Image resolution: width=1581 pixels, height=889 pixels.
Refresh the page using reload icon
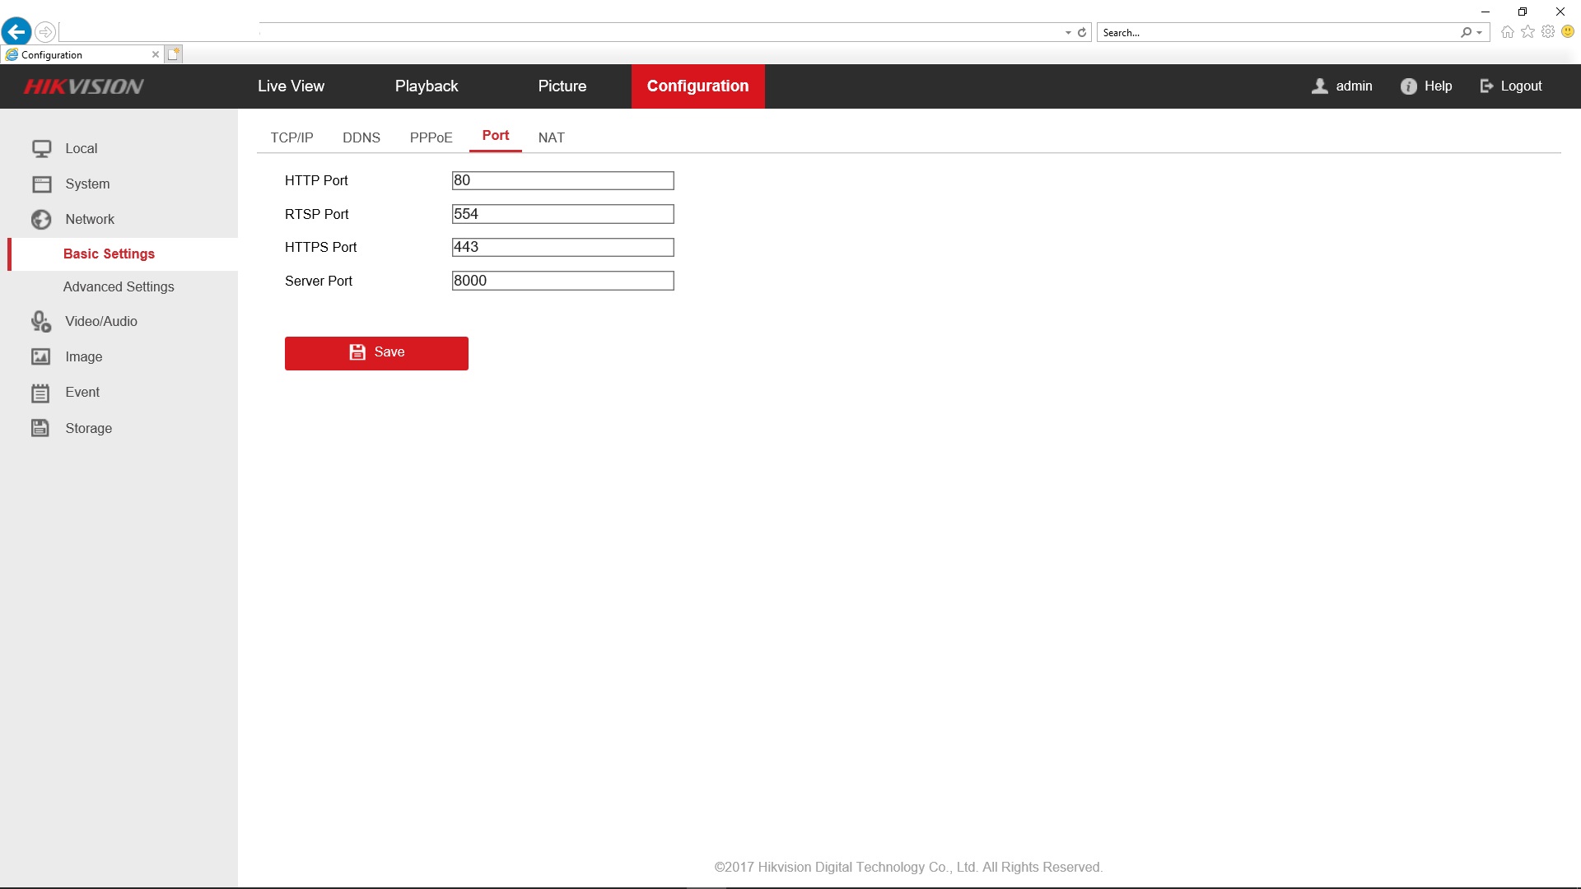coord(1082,33)
